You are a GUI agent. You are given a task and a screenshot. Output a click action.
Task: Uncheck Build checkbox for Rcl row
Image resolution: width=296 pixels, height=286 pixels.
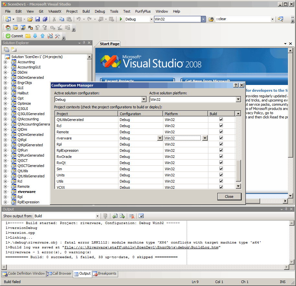[x=221, y=125]
